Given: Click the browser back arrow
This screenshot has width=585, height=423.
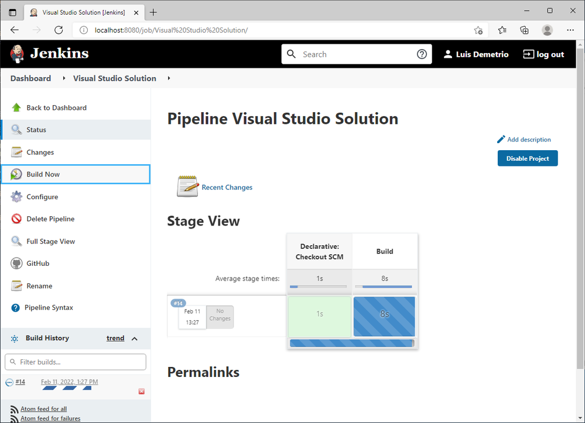Looking at the screenshot, I should (15, 30).
